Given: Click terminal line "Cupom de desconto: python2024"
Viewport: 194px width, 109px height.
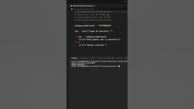Looking at the screenshot, I should coord(83,63).
